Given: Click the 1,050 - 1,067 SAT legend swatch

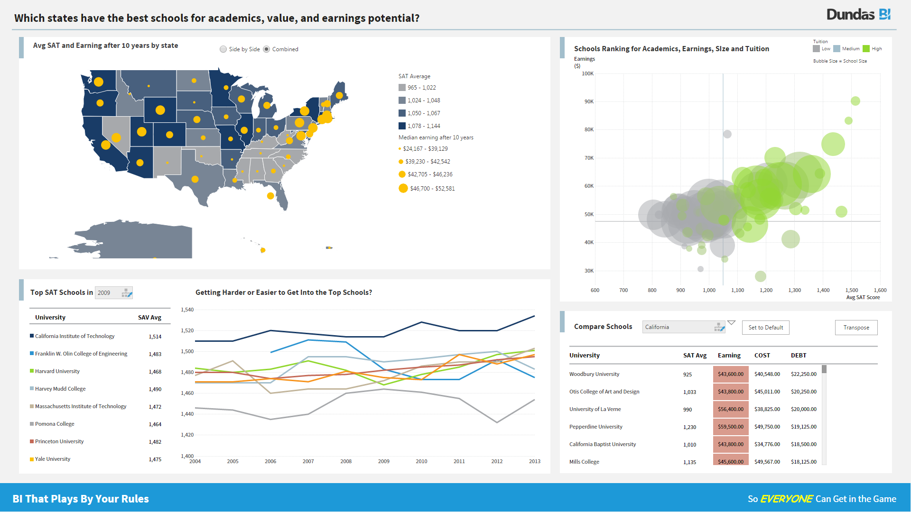Looking at the screenshot, I should click(402, 113).
